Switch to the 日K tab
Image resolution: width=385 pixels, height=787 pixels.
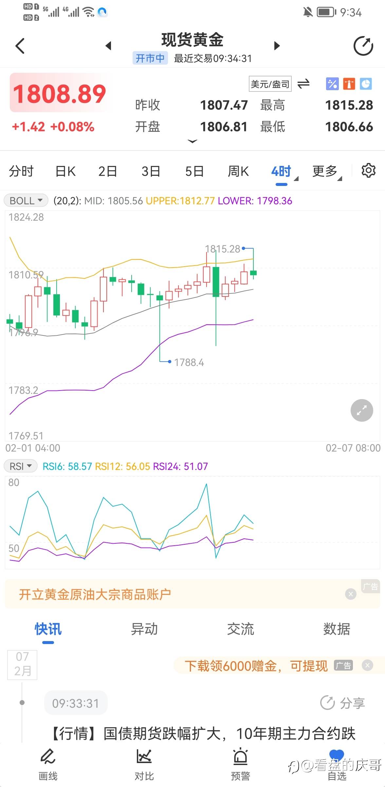pyautogui.click(x=65, y=171)
